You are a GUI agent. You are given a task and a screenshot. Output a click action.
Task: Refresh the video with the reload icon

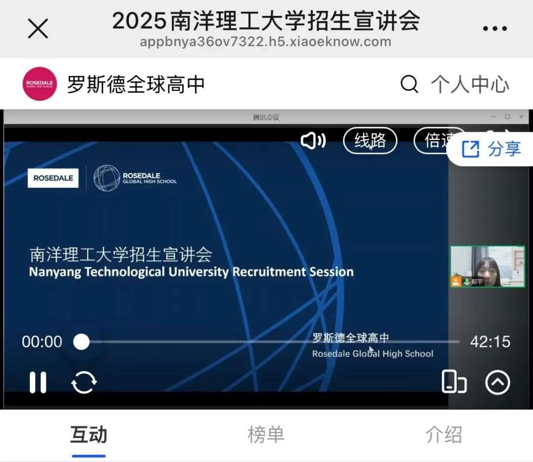pyautogui.click(x=84, y=383)
